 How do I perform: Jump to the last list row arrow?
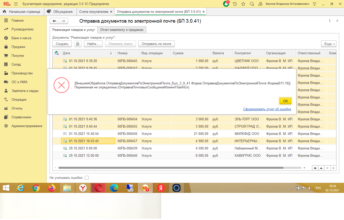click(x=333, y=168)
